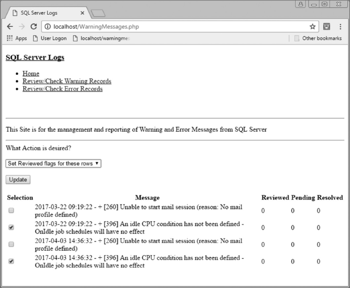
Task: Click the 2017-04-03 [396] idle CPU condition message
Action: [x=139, y=261]
